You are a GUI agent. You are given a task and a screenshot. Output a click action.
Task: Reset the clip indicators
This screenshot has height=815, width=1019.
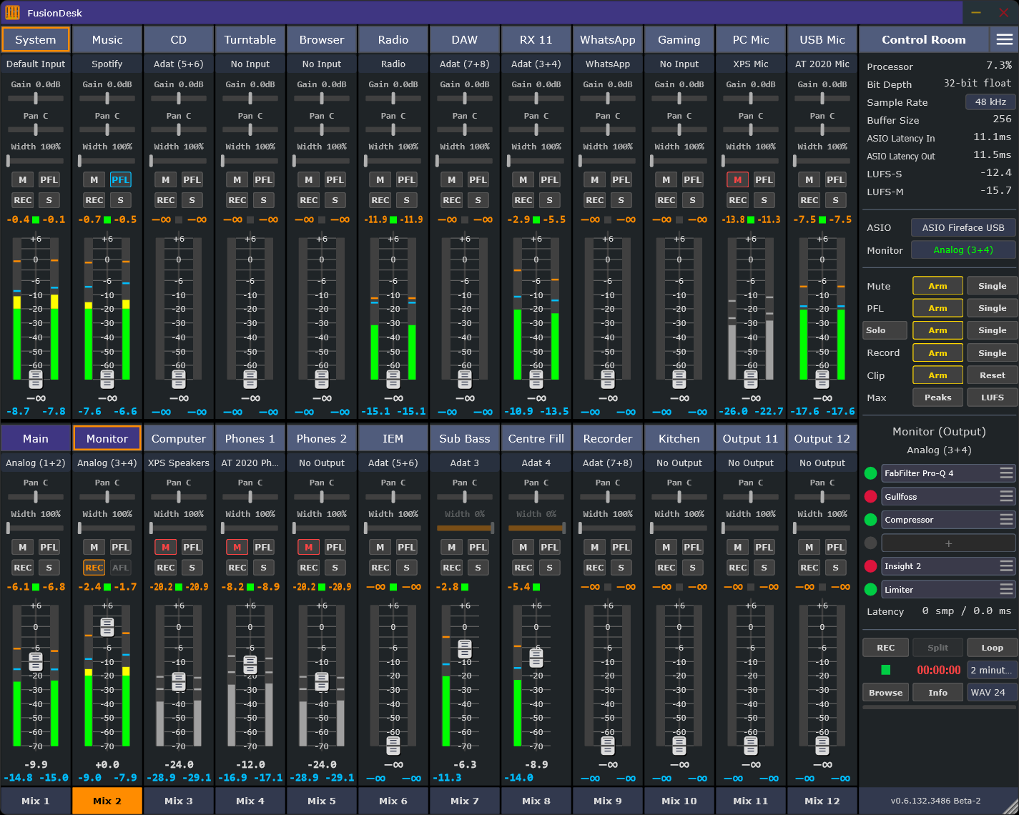pos(992,375)
